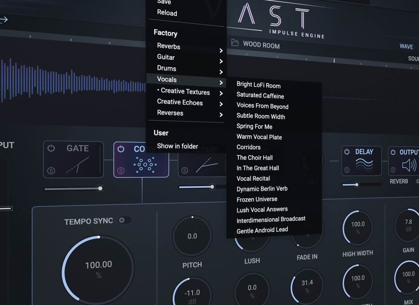The image size is (419, 305).
Task: Choose Reload from the preset menu
Action: click(x=167, y=13)
